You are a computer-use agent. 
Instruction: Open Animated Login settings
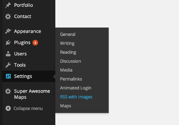pos(76,88)
